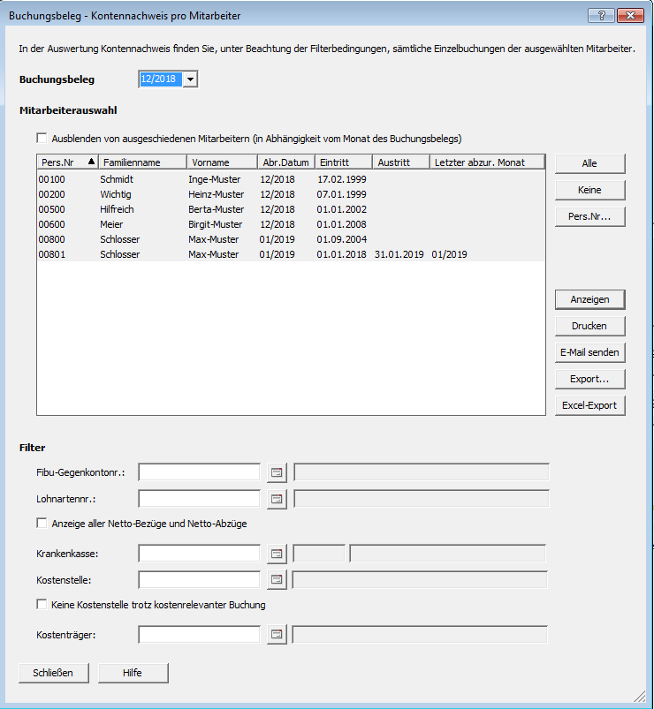Click Vorname Heinz-Muster
654x709 pixels.
(216, 194)
